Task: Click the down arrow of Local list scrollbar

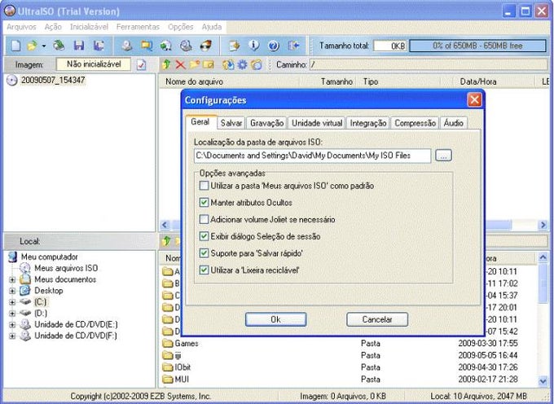Action: pos(543,381)
